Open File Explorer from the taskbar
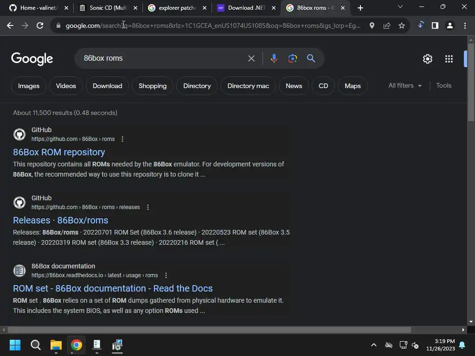The image size is (475, 356). [x=56, y=345]
